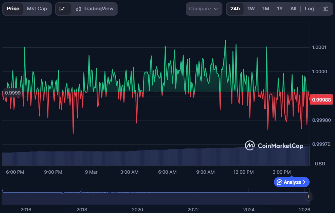Show the 1Y time range
The height and width of the screenshot is (213, 335).
click(280, 9)
